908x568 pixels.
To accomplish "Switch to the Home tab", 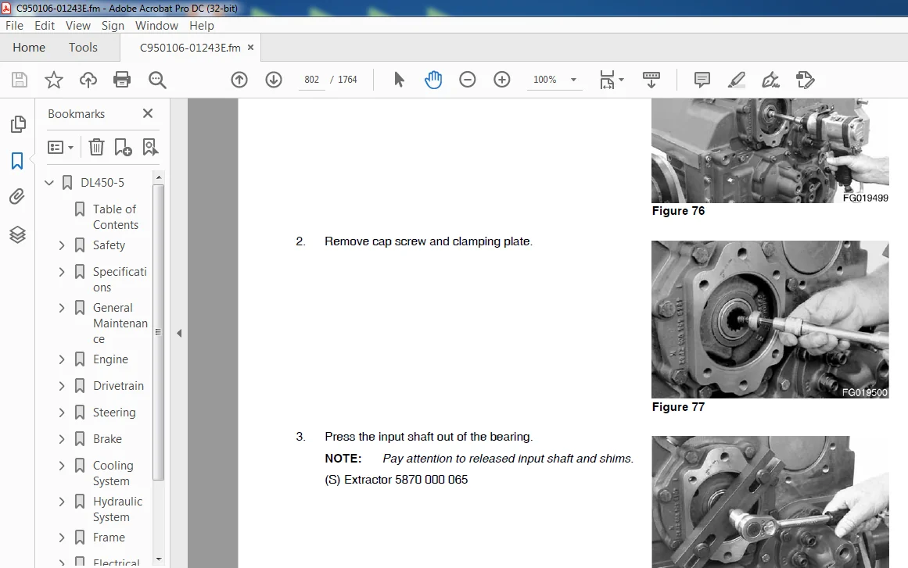I will pos(29,48).
